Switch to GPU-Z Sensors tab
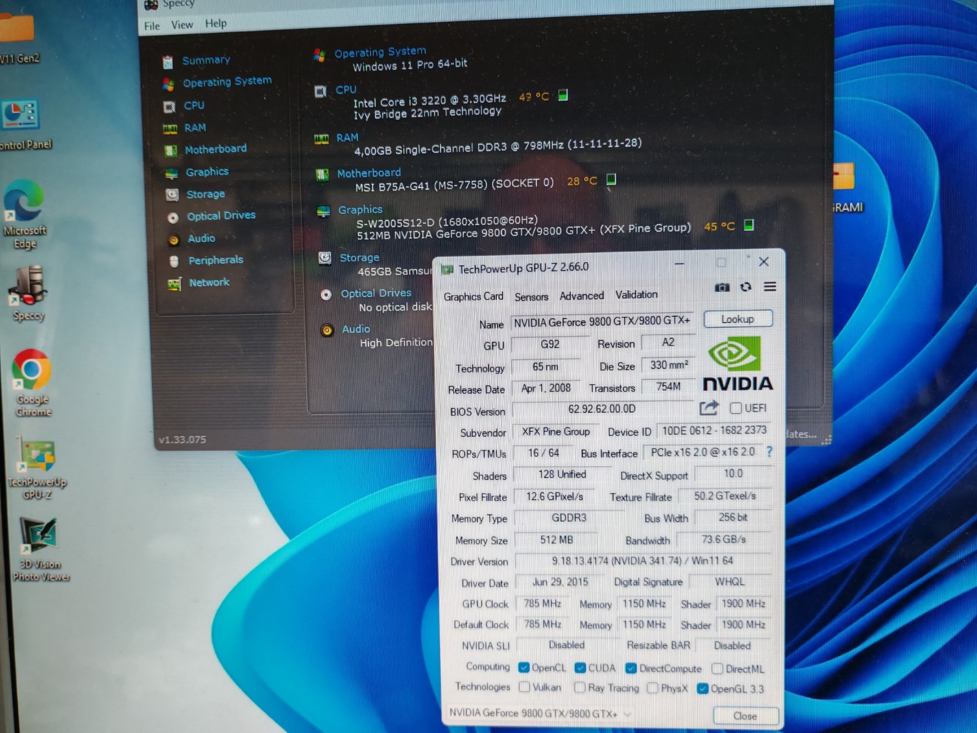The height and width of the screenshot is (733, 977). [x=531, y=297]
